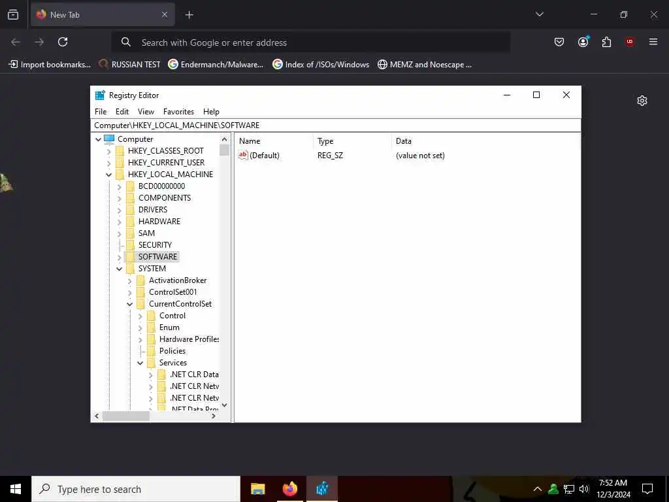Click the tree pane vertical scrollbar thumb
The width and height of the screenshot is (669, 502).
[x=225, y=150]
